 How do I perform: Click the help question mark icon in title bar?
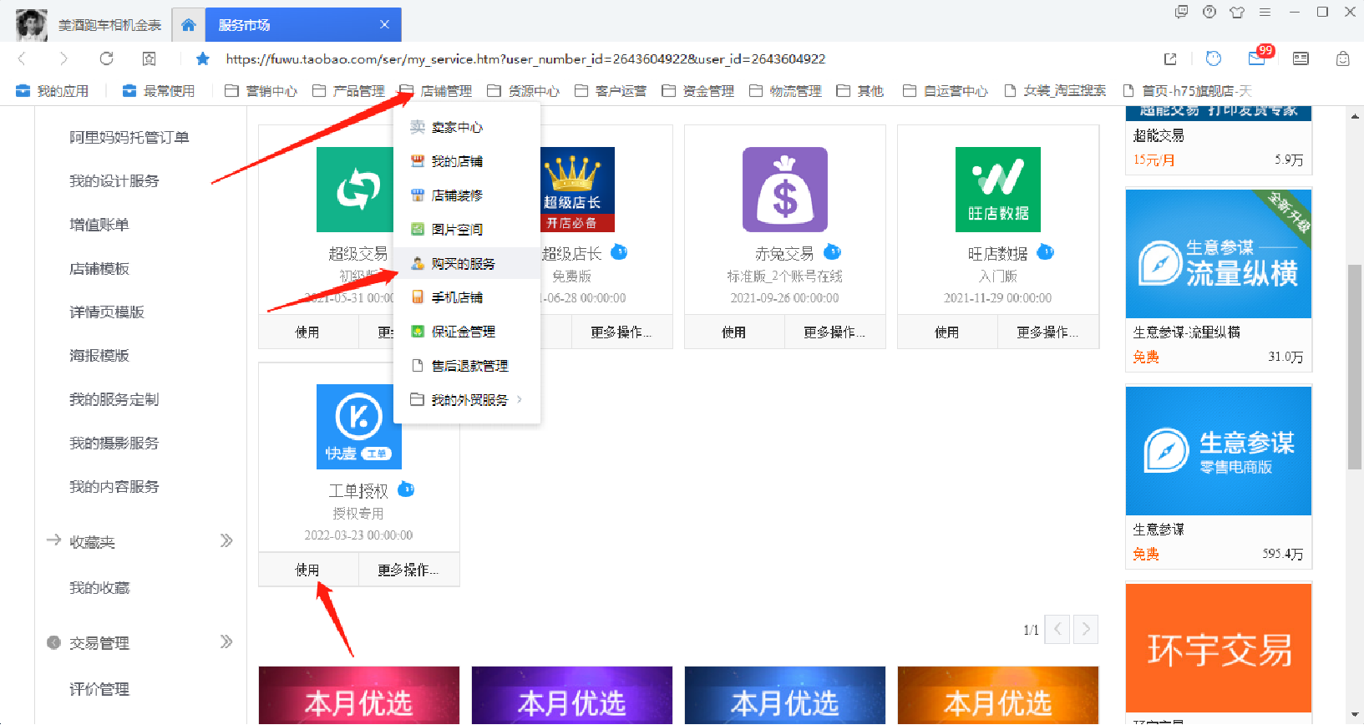pos(1209,12)
